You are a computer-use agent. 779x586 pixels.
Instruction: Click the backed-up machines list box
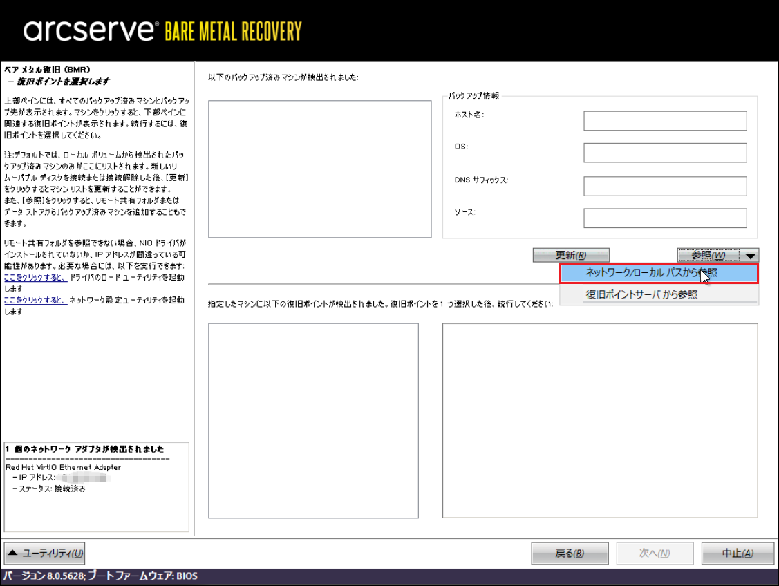click(x=319, y=169)
